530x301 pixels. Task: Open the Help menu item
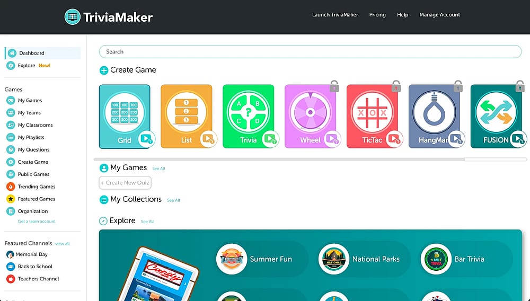point(403,15)
